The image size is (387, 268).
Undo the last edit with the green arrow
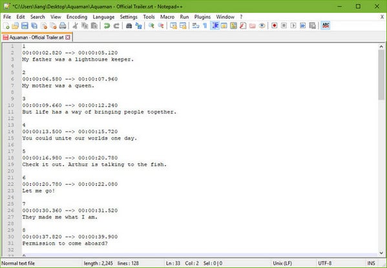(x=107, y=26)
